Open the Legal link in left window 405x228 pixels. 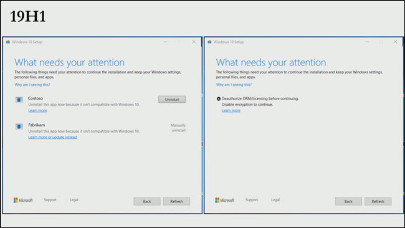[74, 200]
